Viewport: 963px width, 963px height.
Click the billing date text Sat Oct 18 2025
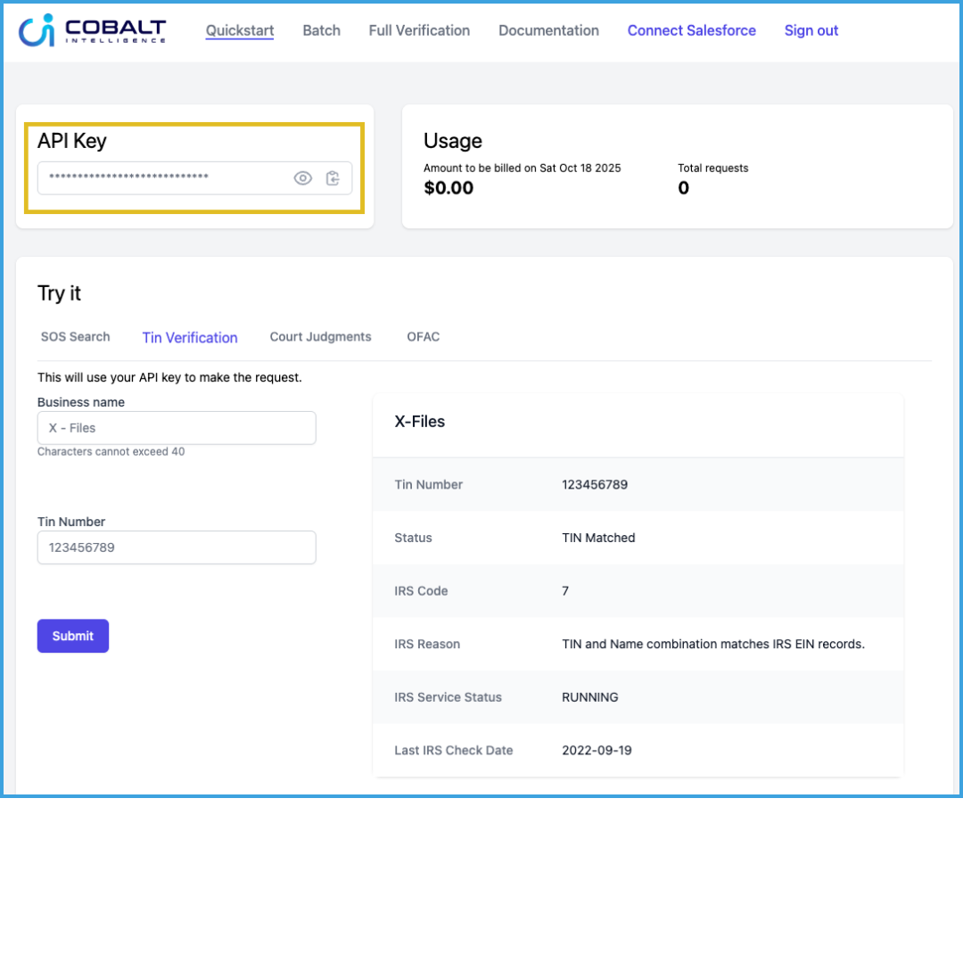580,169
